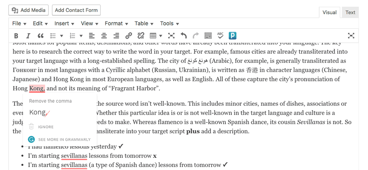Toggle bold formatting in the toolbar
The height and width of the screenshot is (170, 368).
[16, 36]
